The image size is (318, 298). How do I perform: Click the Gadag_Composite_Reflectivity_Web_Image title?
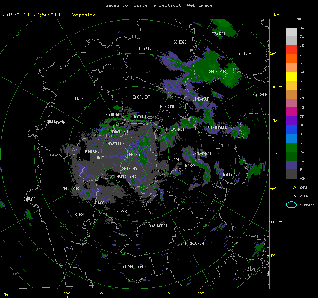click(x=159, y=5)
